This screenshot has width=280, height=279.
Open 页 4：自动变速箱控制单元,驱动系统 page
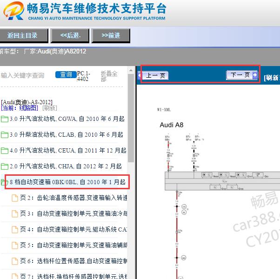tap(73, 229)
